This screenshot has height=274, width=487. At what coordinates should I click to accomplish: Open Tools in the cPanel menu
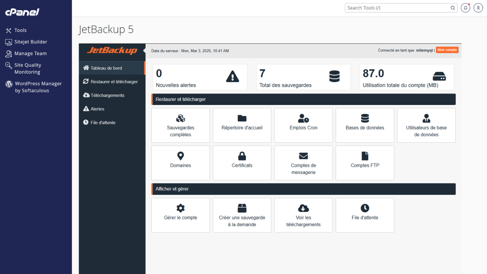(21, 30)
